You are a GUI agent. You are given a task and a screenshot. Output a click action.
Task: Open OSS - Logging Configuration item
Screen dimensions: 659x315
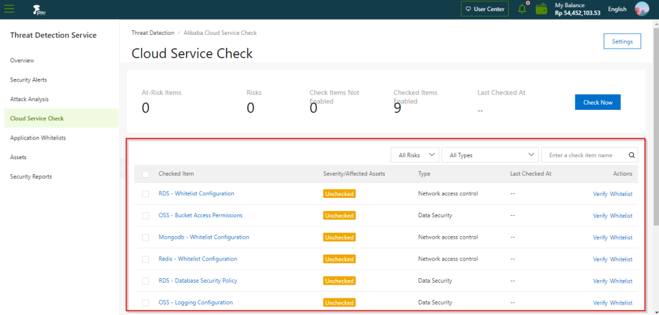196,303
